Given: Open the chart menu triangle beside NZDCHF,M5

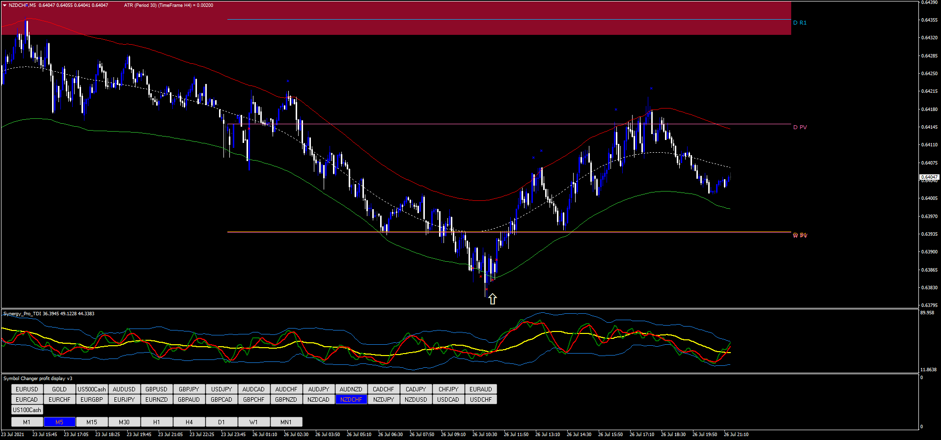Looking at the screenshot, I should (4, 5).
